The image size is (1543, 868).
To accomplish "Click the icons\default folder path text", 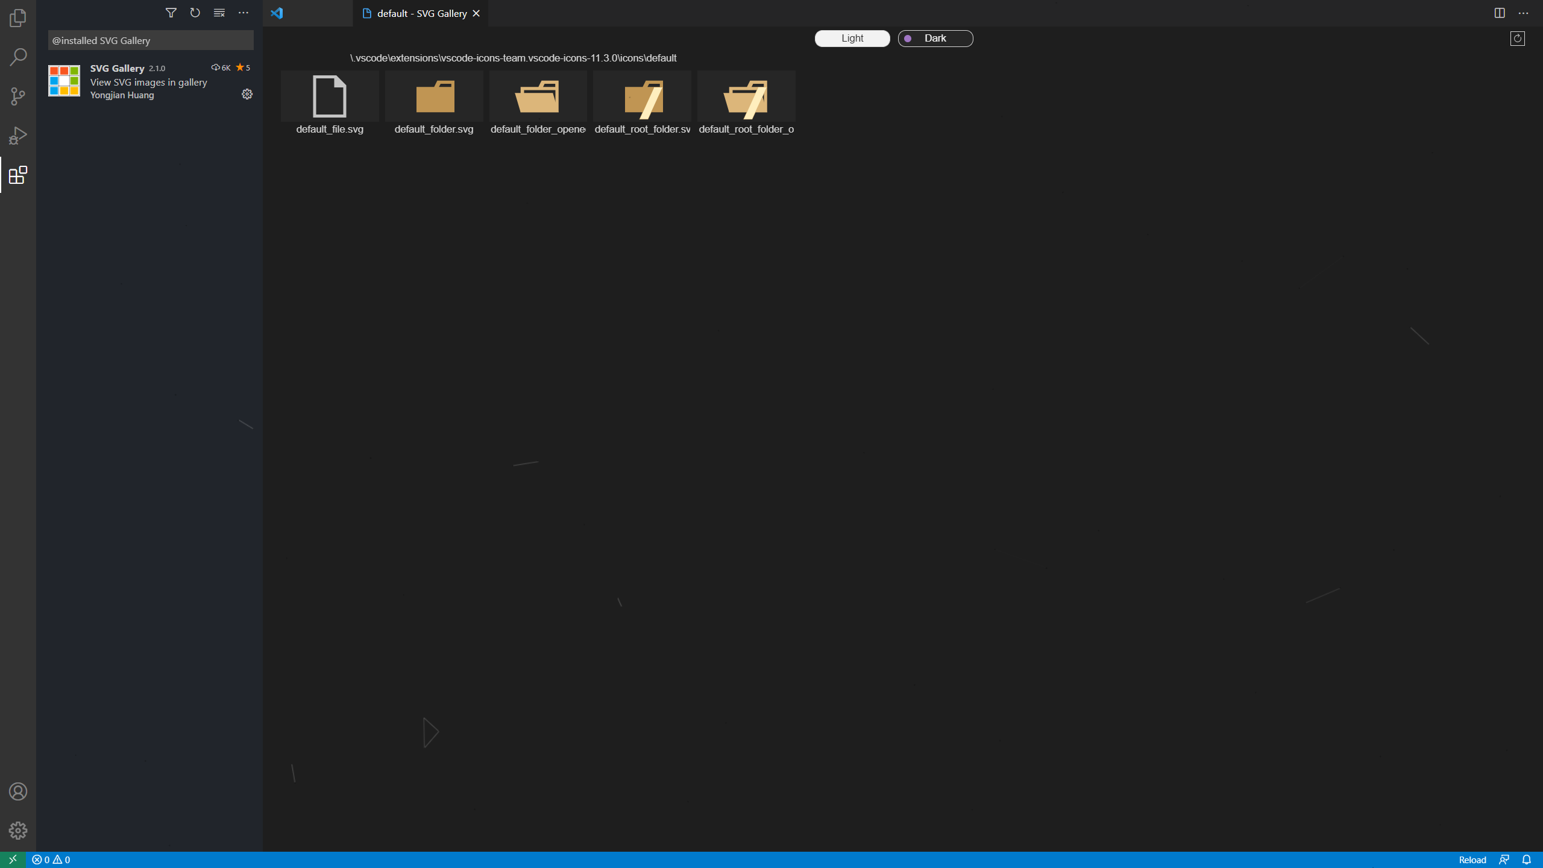I will [513, 58].
